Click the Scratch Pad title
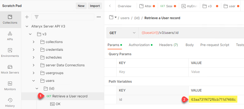Viewport: 244px width, 109px height. pyautogui.click(x=12, y=6)
